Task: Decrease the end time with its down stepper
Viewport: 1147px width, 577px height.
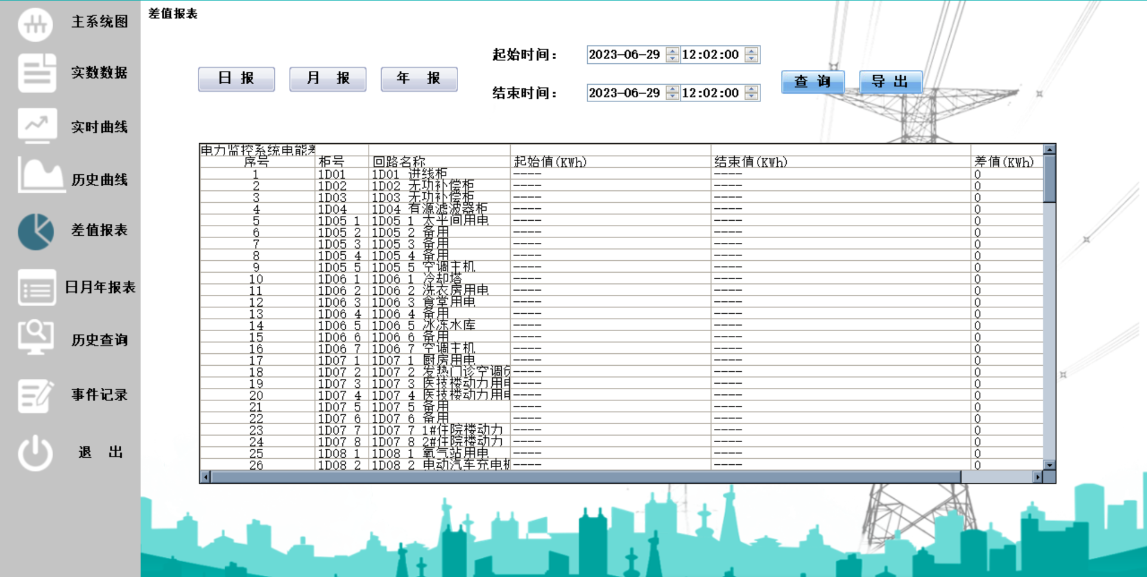Action: 750,96
